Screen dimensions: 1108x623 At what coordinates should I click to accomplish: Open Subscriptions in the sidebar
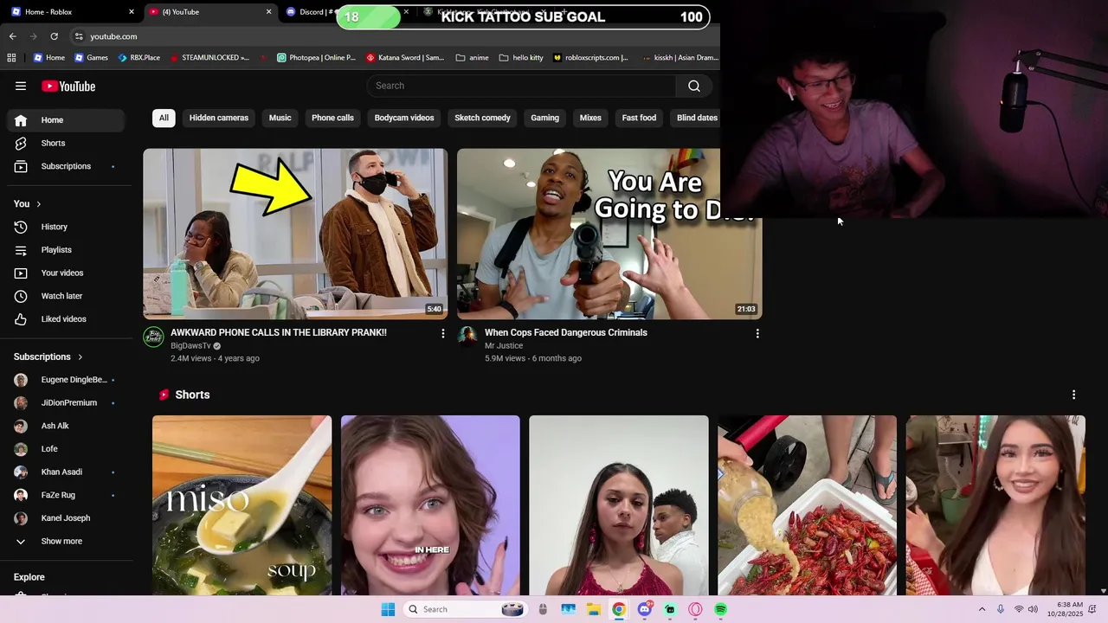[x=66, y=166]
